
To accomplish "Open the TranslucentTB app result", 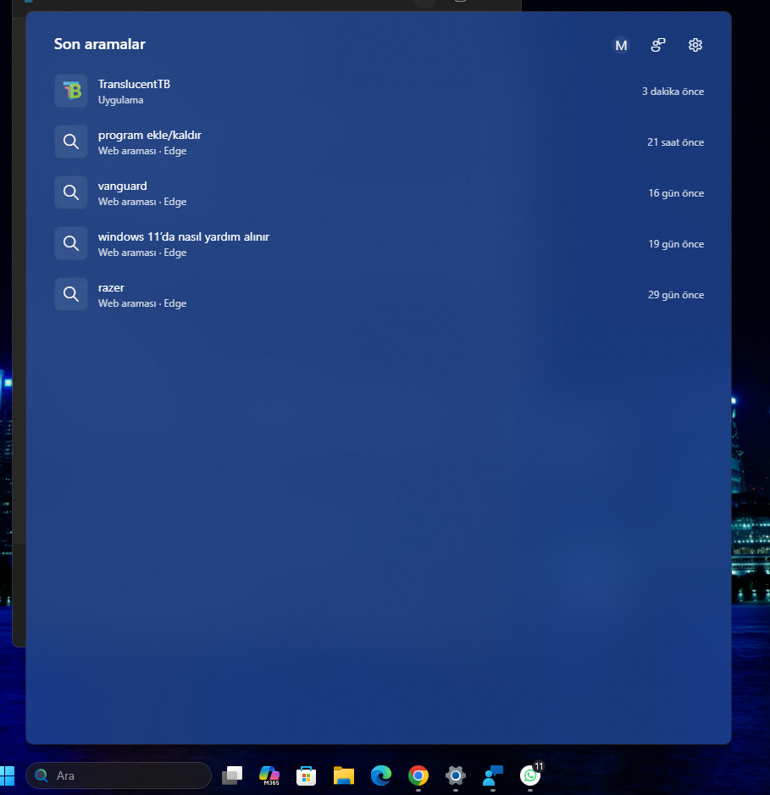I will [379, 92].
